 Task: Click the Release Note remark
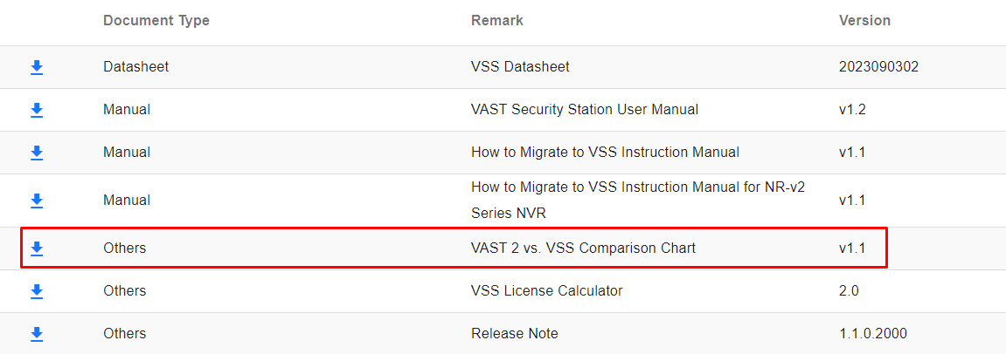pos(515,334)
